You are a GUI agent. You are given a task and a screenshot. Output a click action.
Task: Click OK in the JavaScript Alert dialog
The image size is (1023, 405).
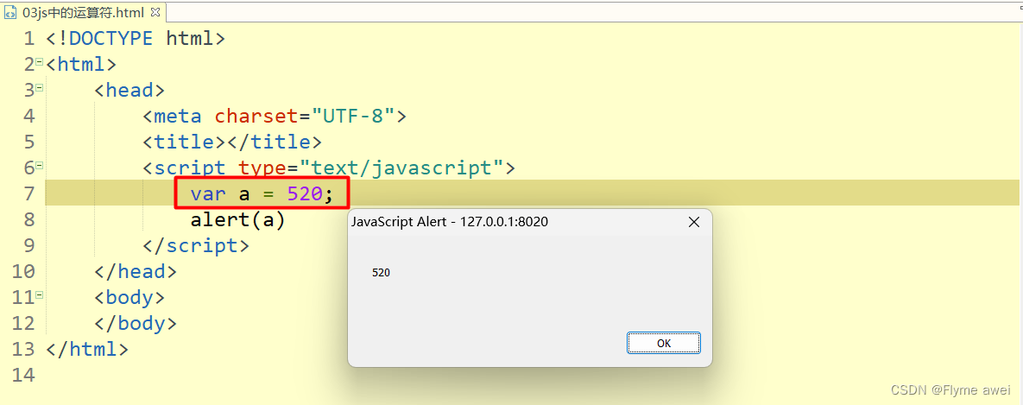tap(664, 343)
